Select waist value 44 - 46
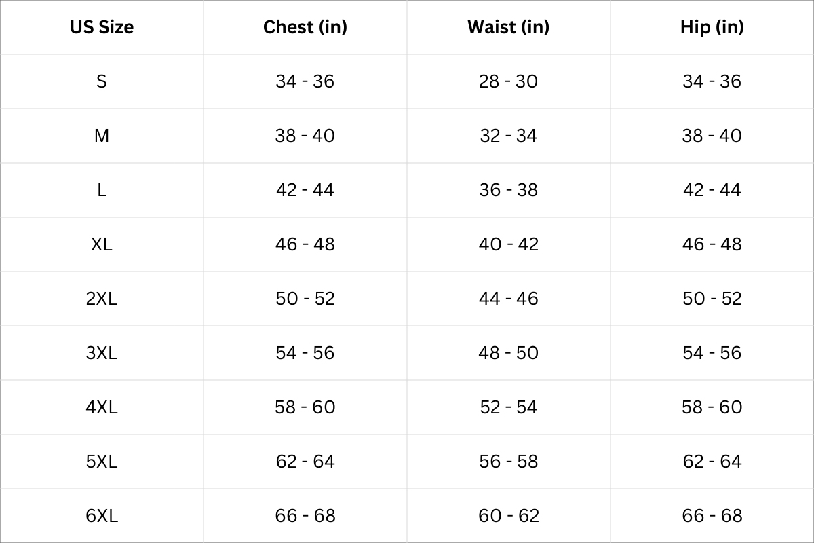Image resolution: width=814 pixels, height=543 pixels. click(509, 299)
